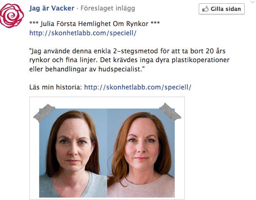Click the gray tape on photo's left corner
The height and width of the screenshot is (200, 256).
click(x=44, y=113)
